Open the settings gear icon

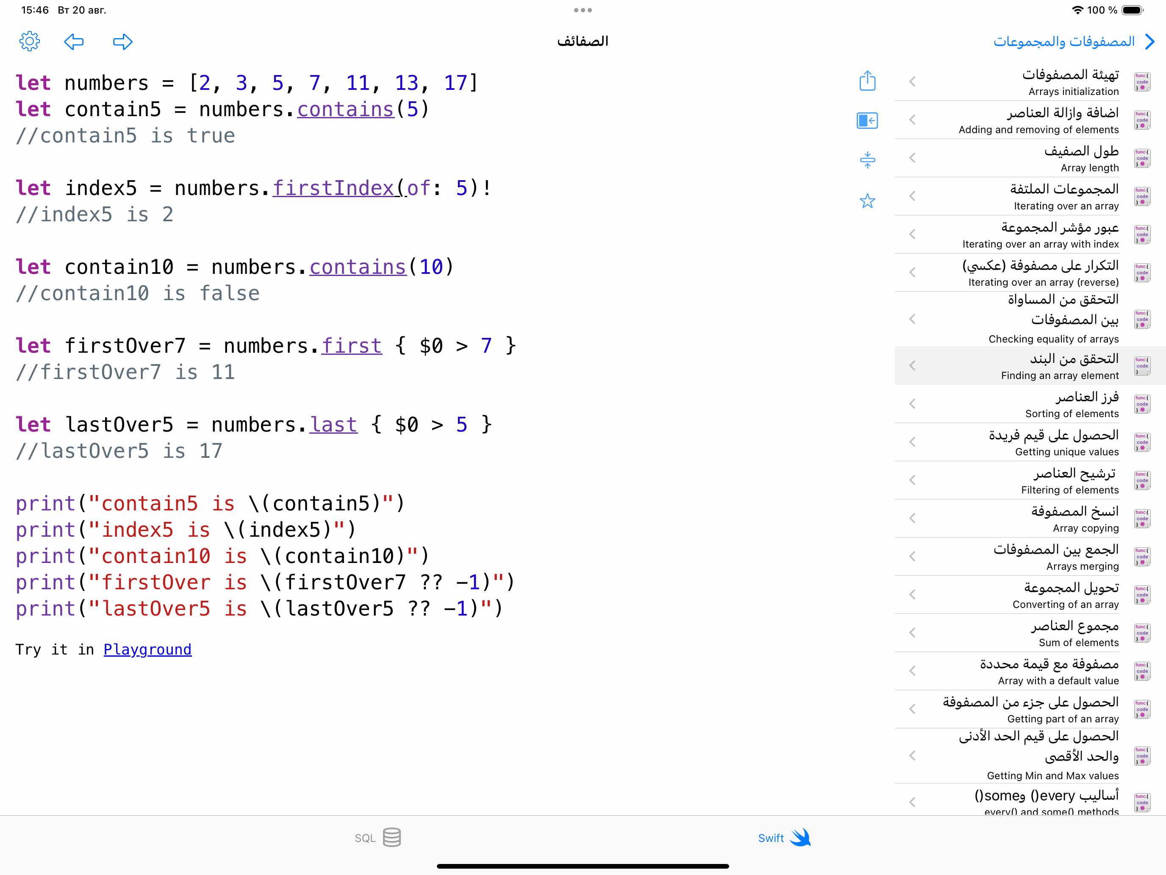click(x=30, y=41)
